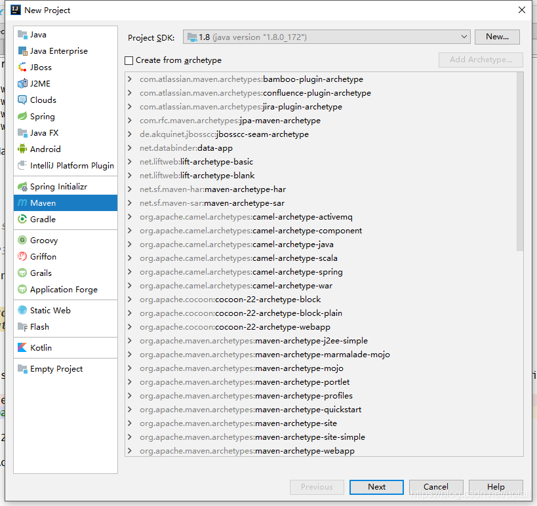Select maven-archetype-site entry

tap(321, 423)
